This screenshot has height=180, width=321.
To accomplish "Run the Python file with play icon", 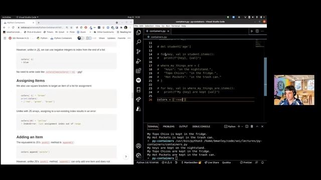I will pyautogui.click(x=252, y=31).
